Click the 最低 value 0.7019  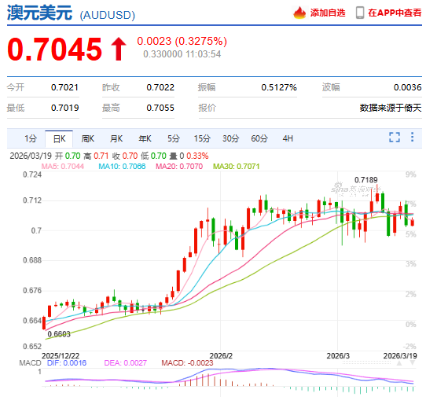point(64,108)
